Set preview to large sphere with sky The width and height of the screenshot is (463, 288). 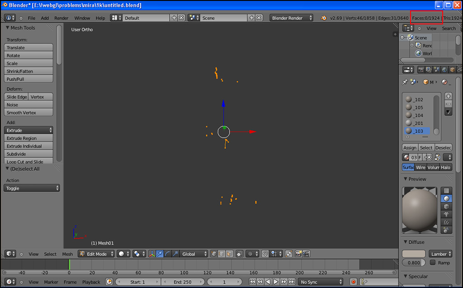click(446, 230)
